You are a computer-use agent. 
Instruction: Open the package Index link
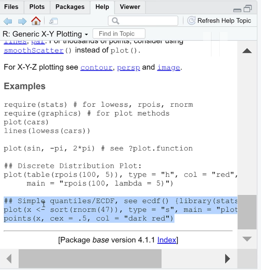pyautogui.click(x=167, y=240)
